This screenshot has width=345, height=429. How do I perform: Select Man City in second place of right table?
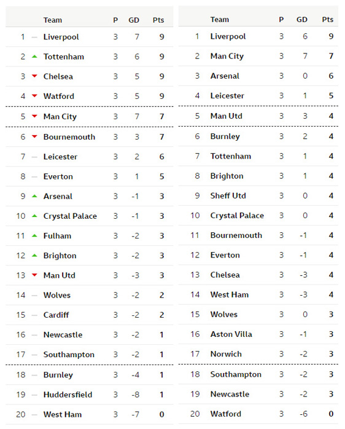[x=227, y=56]
